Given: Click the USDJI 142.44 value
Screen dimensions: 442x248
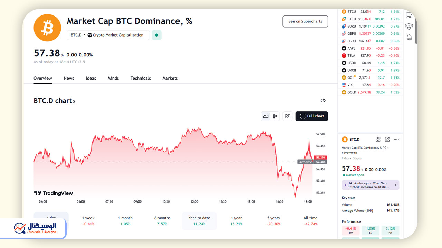Looking at the screenshot, I should (x=365, y=41).
